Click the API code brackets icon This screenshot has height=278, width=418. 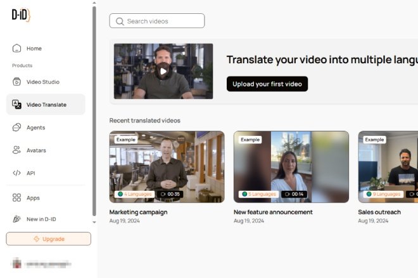(x=16, y=173)
